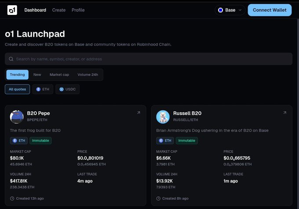
Task: Click the $6.66K market cap value
Action: click(x=164, y=158)
